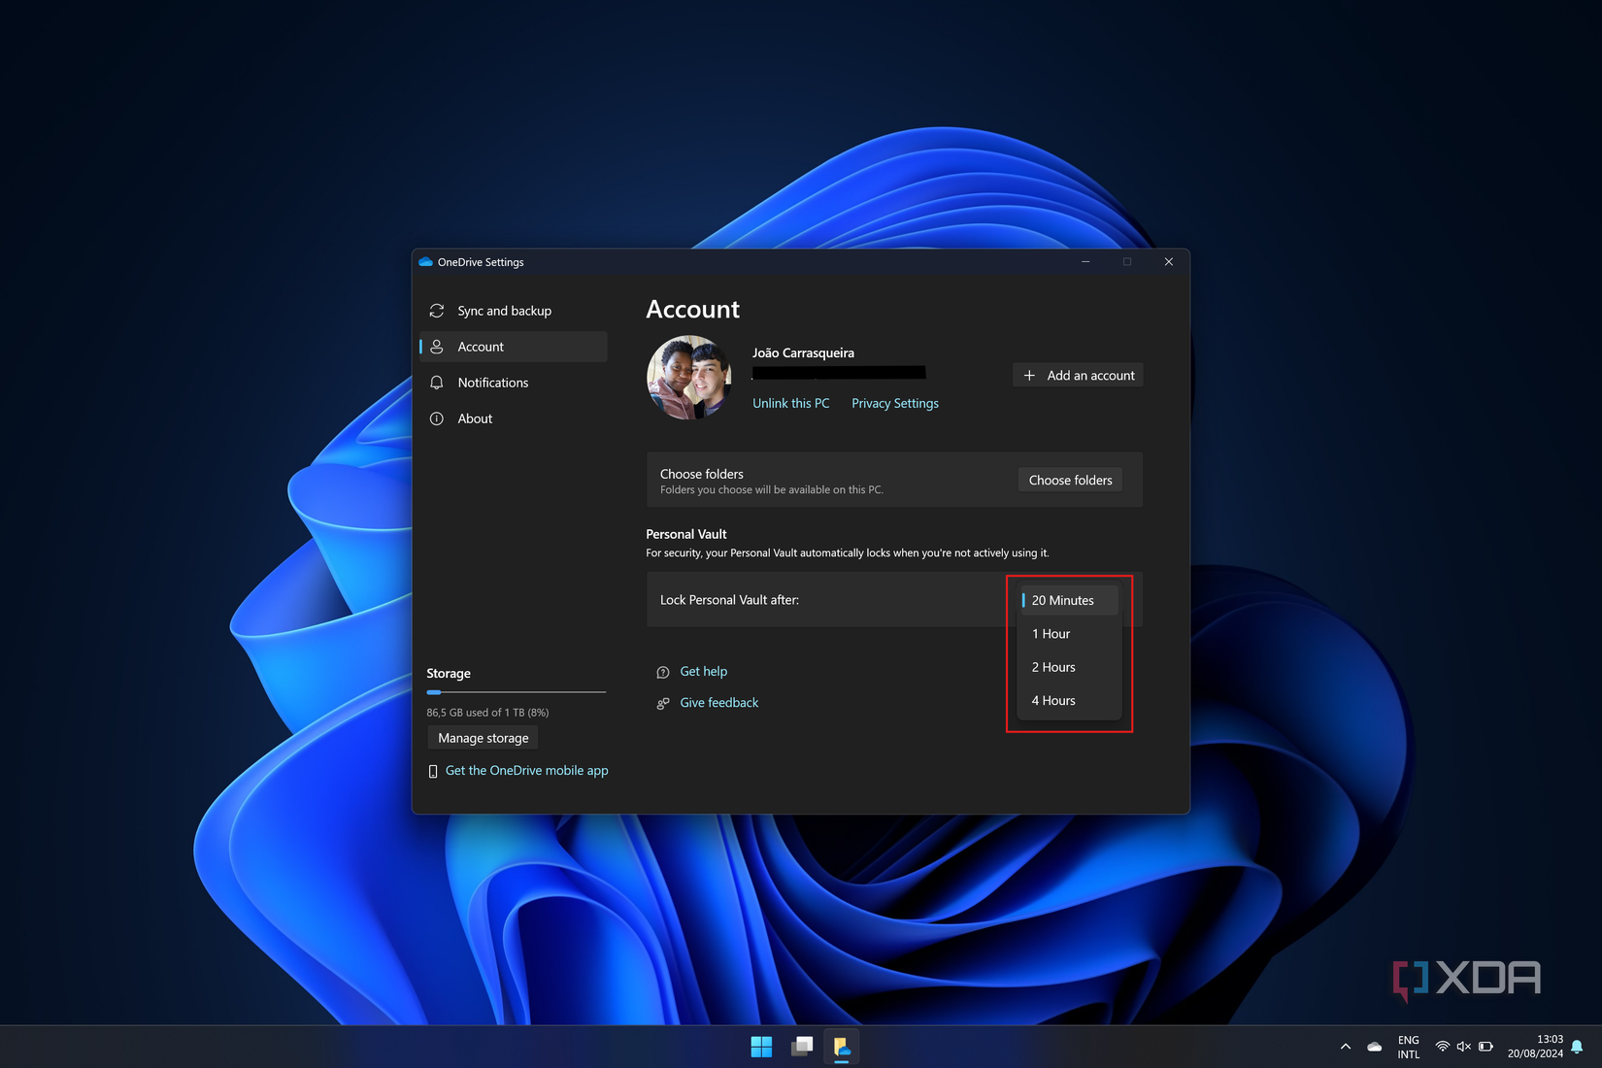Click the volume icon in the system tray
The width and height of the screenshot is (1602, 1068).
point(1463,1046)
